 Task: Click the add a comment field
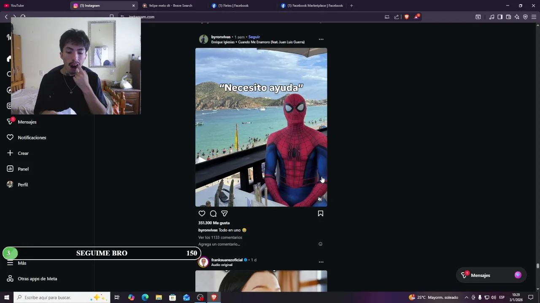(219, 244)
